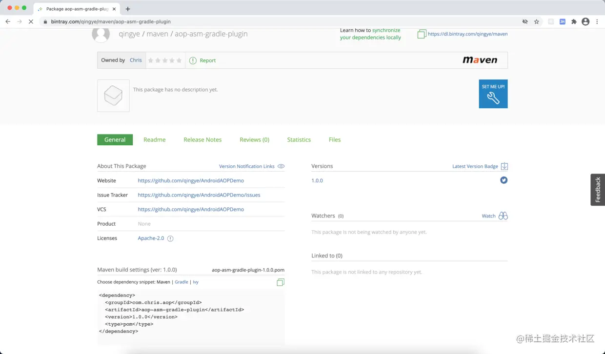Screen dimensions: 605x354
Task: Click the Report link
Action: [208, 60]
